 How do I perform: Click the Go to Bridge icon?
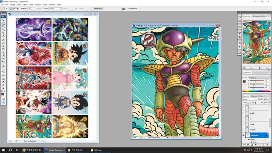pyautogui.click(x=124, y=8)
